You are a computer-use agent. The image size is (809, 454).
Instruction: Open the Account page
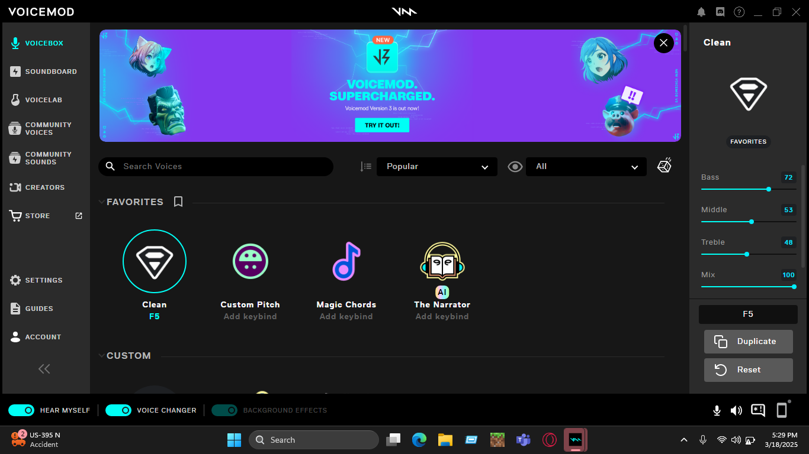(x=36, y=337)
